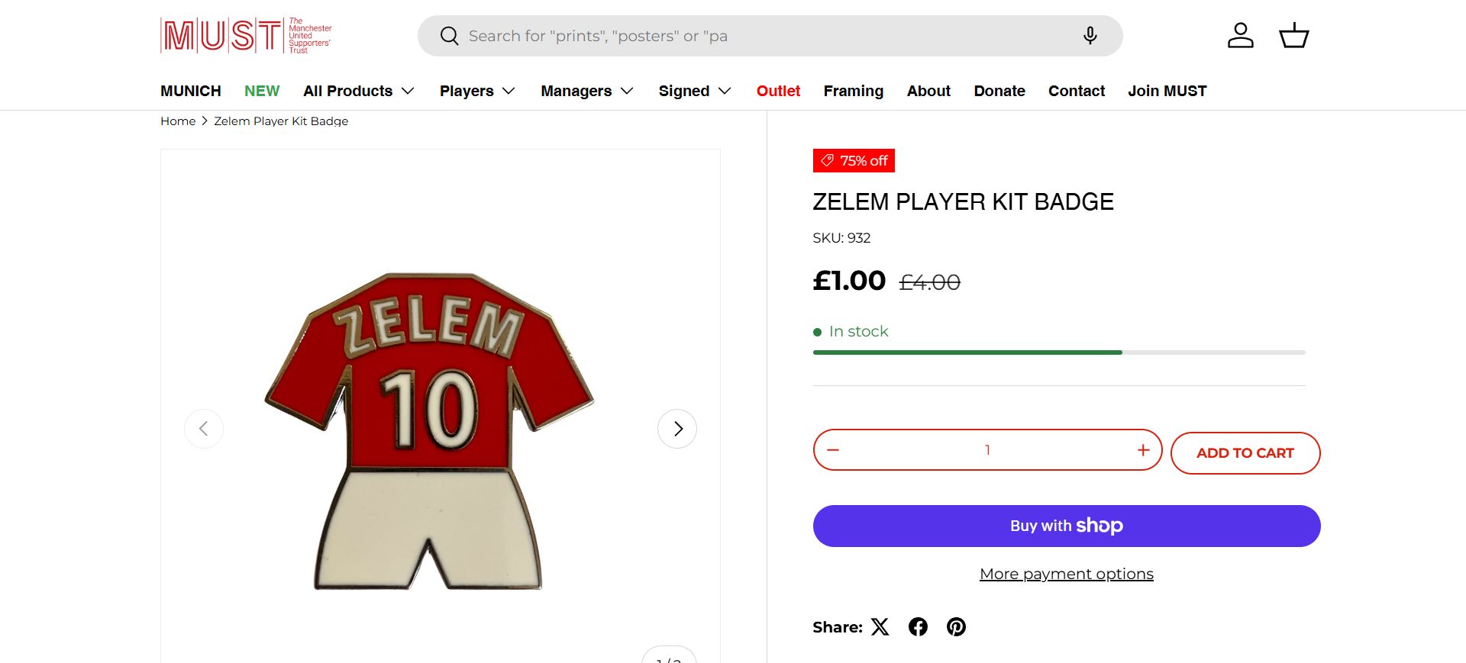Image resolution: width=1466 pixels, height=663 pixels.
Task: Go to the previous product image
Action: click(x=204, y=429)
